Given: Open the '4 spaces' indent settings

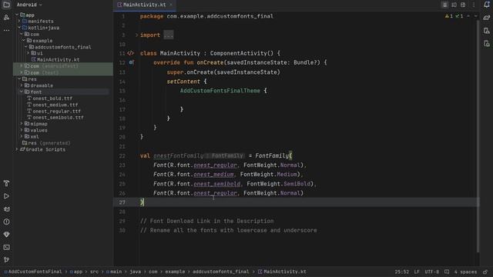Looking at the screenshot, I should (x=465, y=272).
